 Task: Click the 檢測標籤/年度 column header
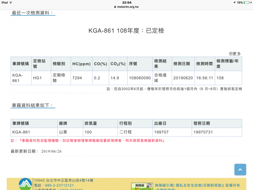[x=228, y=64]
